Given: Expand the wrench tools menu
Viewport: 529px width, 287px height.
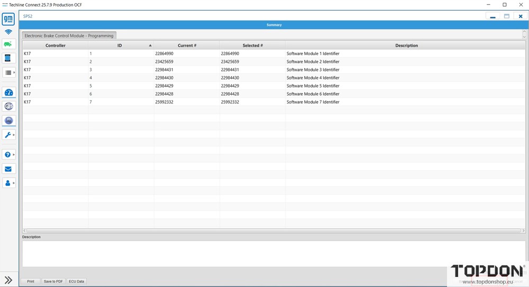Looking at the screenshot, I should point(8,135).
